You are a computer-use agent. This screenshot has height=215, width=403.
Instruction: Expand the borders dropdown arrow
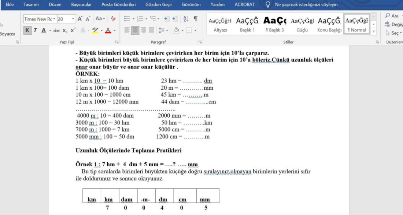195,30
